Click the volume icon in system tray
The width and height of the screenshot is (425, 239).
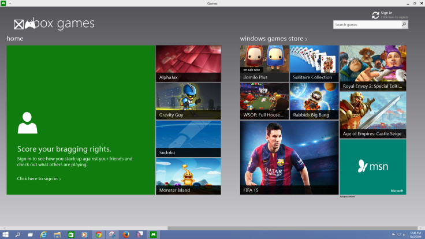404,234
